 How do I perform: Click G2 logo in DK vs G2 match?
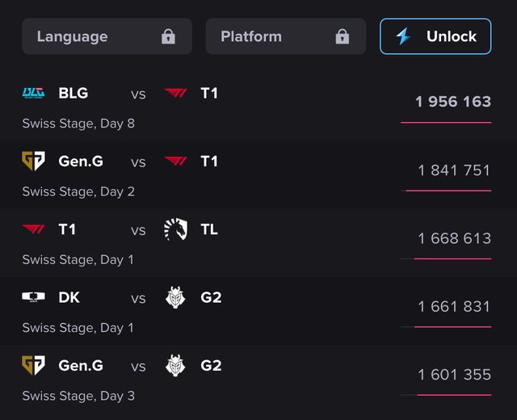pos(175,297)
